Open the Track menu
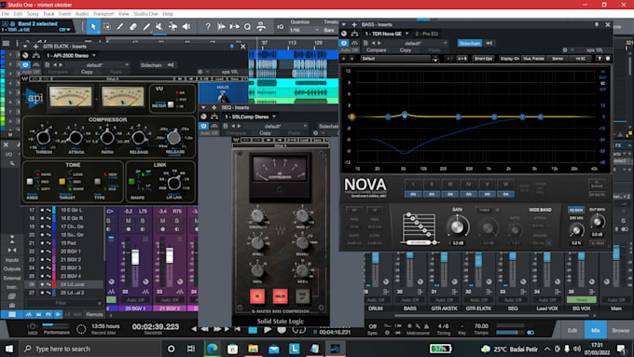 point(48,14)
